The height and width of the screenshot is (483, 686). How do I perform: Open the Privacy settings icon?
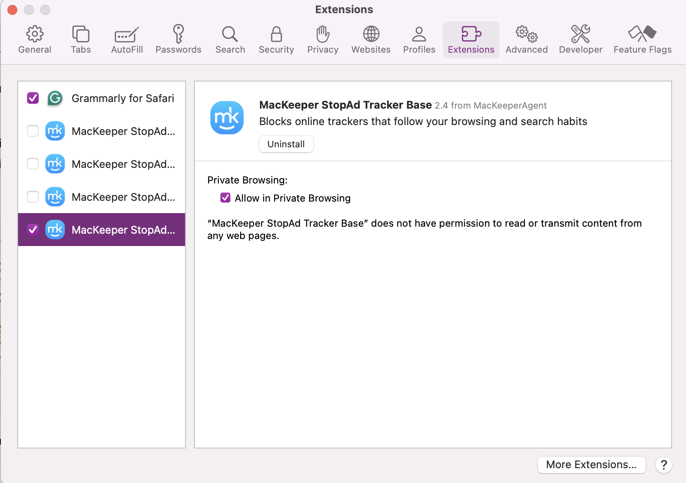tap(322, 39)
